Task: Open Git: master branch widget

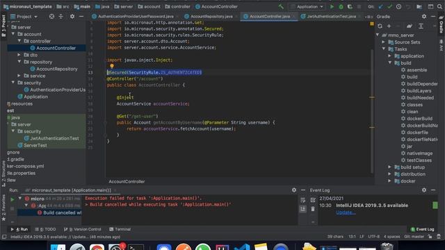Action: coord(414,236)
